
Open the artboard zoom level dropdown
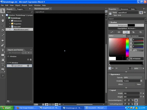pos(43,104)
